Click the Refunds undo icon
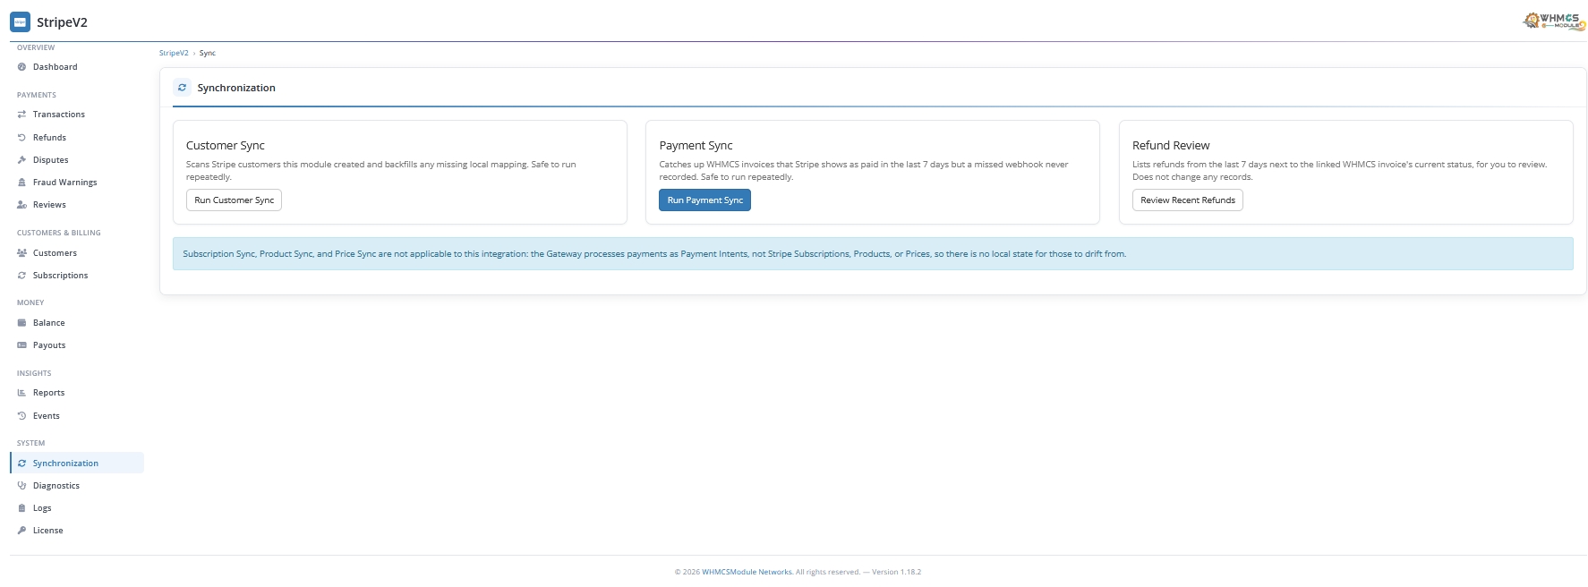 point(21,138)
